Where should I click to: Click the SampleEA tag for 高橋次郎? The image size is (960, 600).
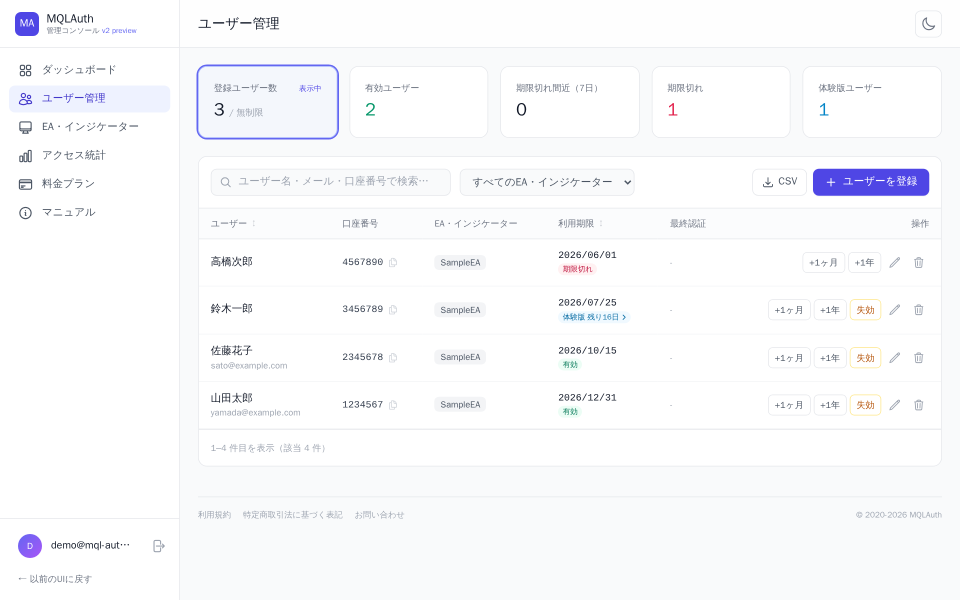click(x=460, y=262)
